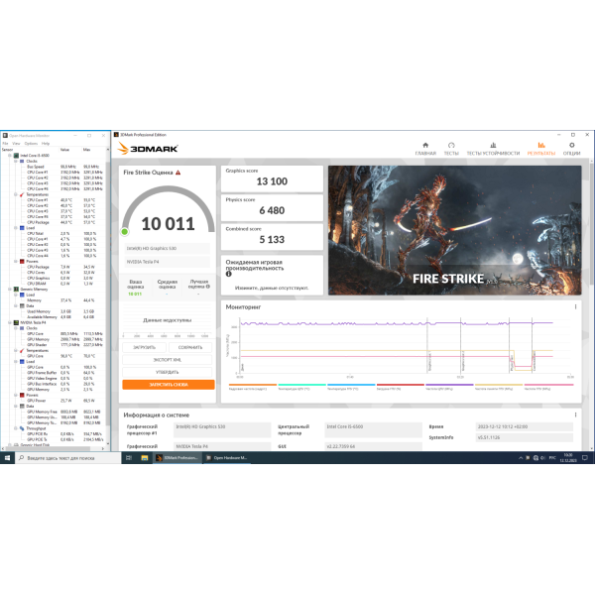Open the View menu in Open Hardware Monitor
The image size is (595, 595).
[x=16, y=144]
